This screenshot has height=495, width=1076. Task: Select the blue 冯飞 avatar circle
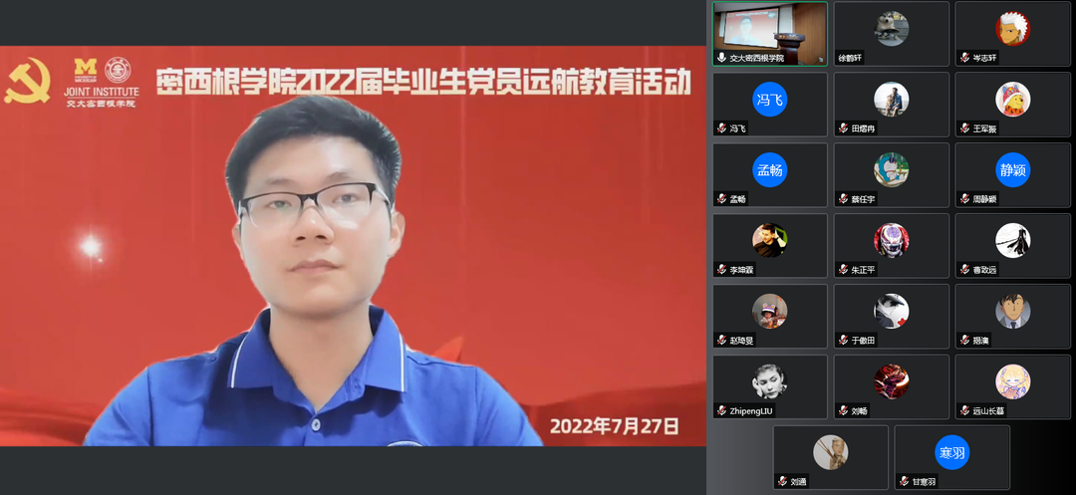click(770, 99)
